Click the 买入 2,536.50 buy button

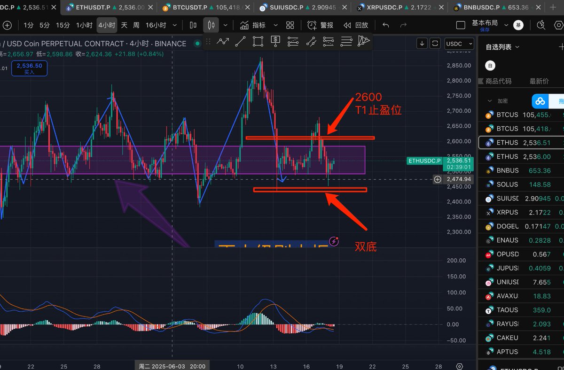[29, 69]
